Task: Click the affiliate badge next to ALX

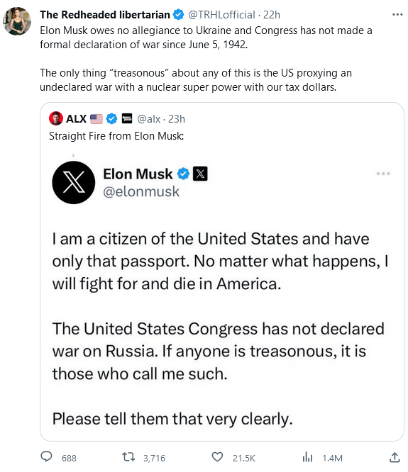Action: click(127, 118)
